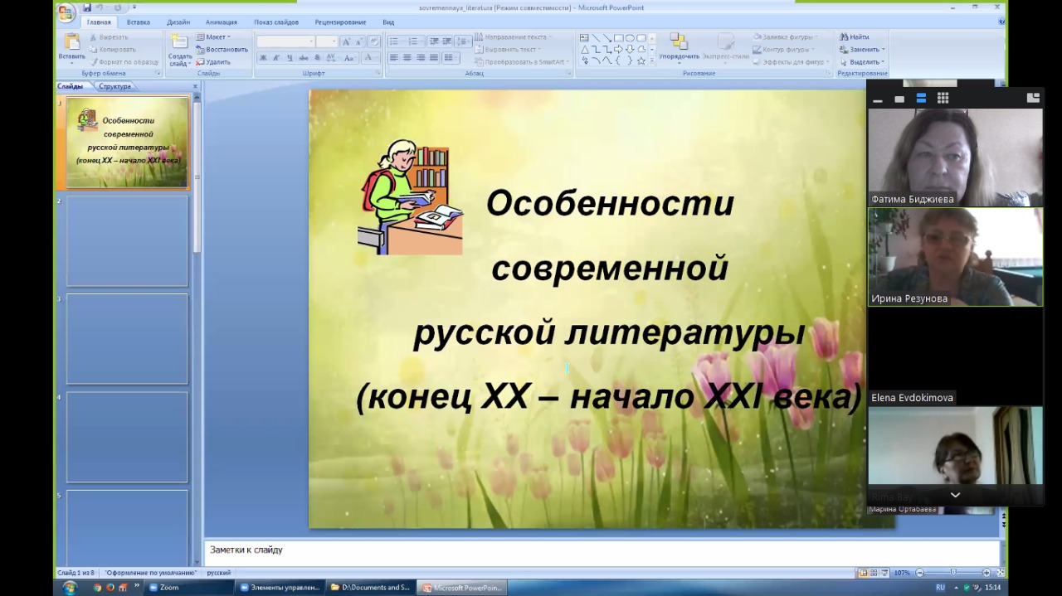The height and width of the screenshot is (596, 1062).
Task: Open the Дизайн ribbon tab
Action: [178, 22]
